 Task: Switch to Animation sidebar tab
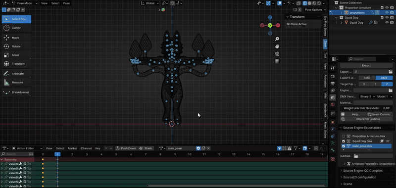point(325,81)
